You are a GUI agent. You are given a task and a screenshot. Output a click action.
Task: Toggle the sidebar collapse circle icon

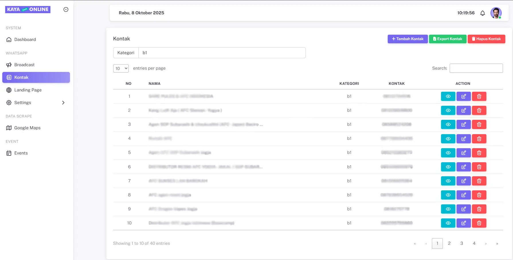(x=66, y=9)
